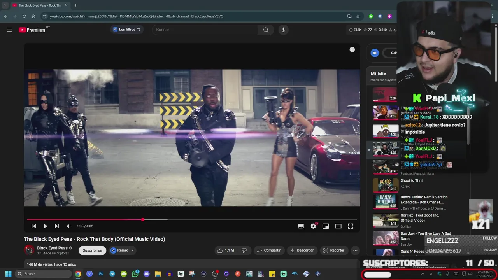This screenshot has height=280, width=498.
Task: Open a new browser tab
Action: [x=75, y=5]
